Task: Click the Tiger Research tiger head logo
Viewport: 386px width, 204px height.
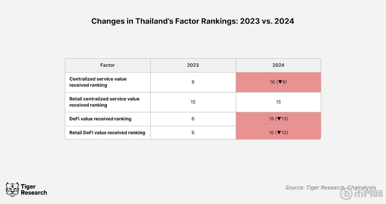Action: (x=12, y=189)
